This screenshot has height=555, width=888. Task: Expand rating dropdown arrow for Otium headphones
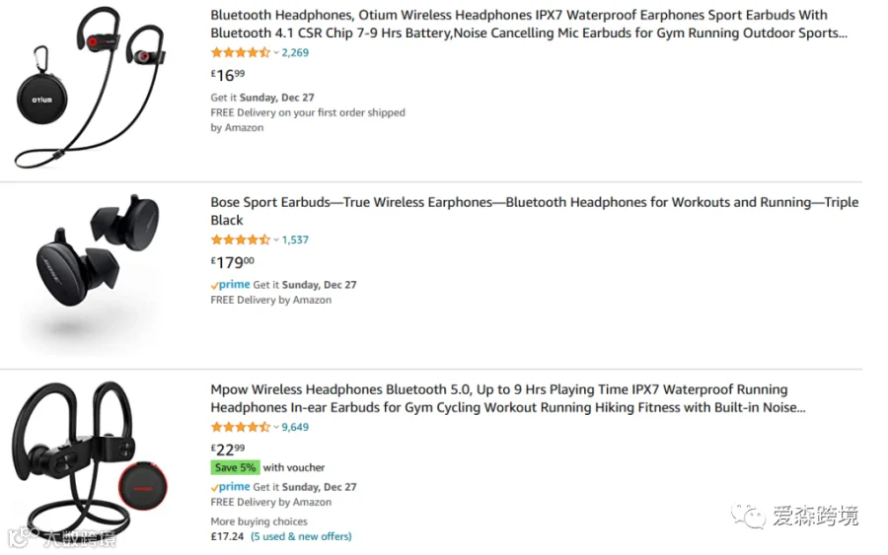(x=276, y=52)
